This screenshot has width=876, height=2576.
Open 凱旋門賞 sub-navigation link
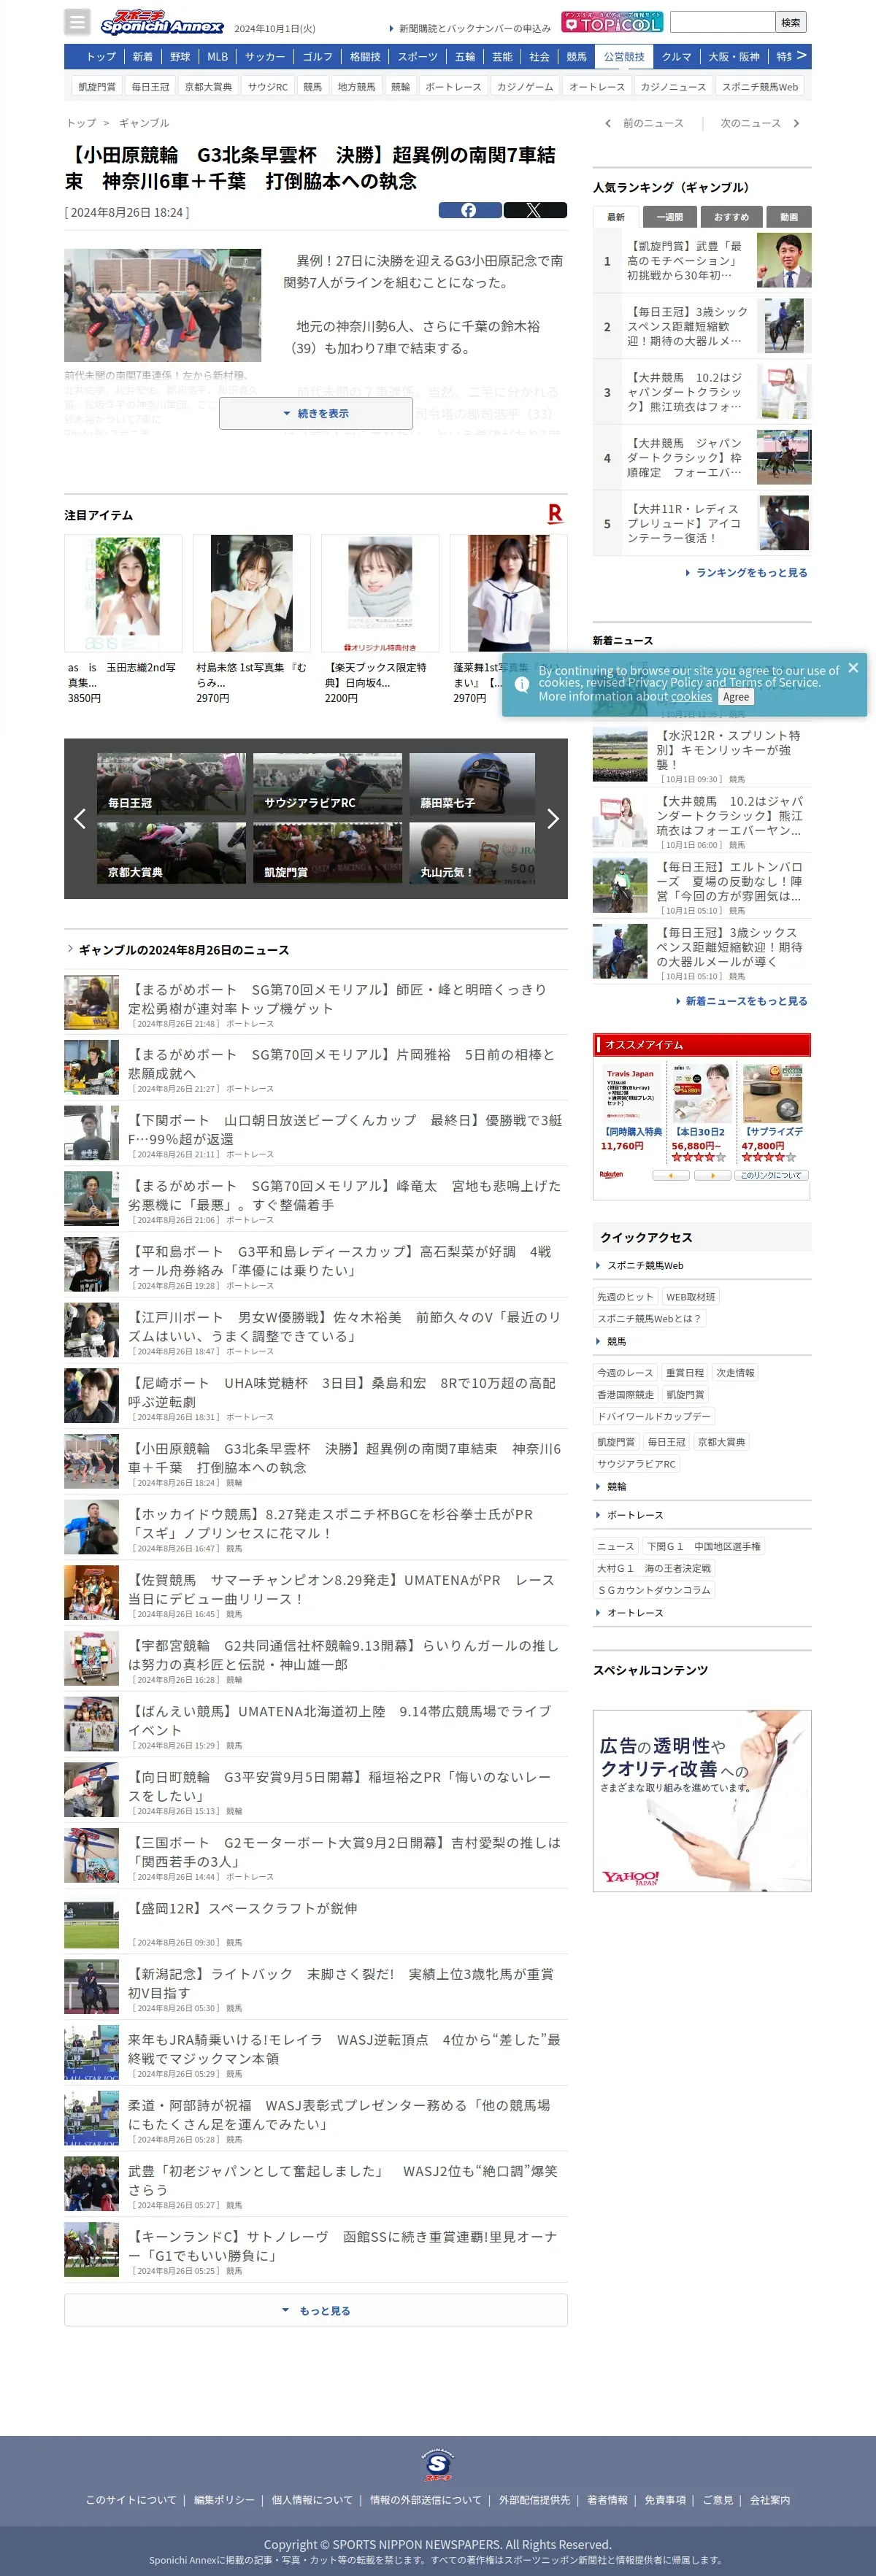(97, 87)
